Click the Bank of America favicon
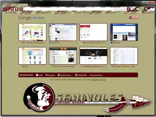Image resolution: width=156 pixels, height=117 pixels. (81, 43)
